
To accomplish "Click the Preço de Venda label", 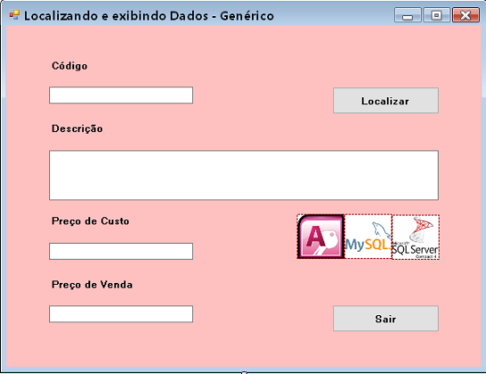I will point(92,285).
